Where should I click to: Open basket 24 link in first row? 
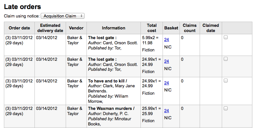[166, 39]
